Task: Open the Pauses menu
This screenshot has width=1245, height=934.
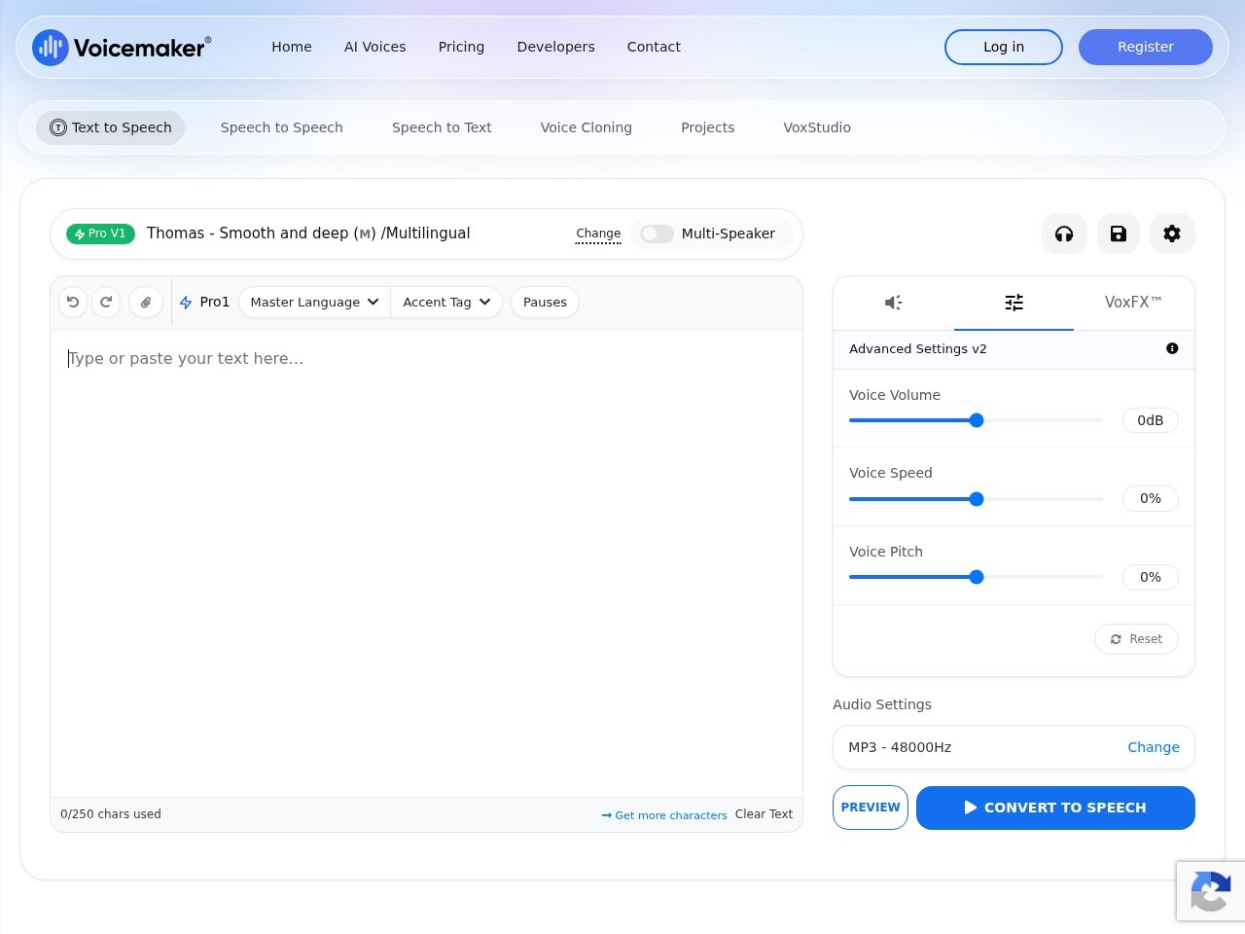Action: point(545,303)
